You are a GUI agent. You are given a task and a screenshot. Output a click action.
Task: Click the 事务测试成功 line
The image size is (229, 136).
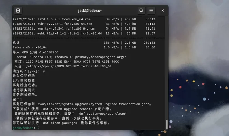(x=25, y=95)
